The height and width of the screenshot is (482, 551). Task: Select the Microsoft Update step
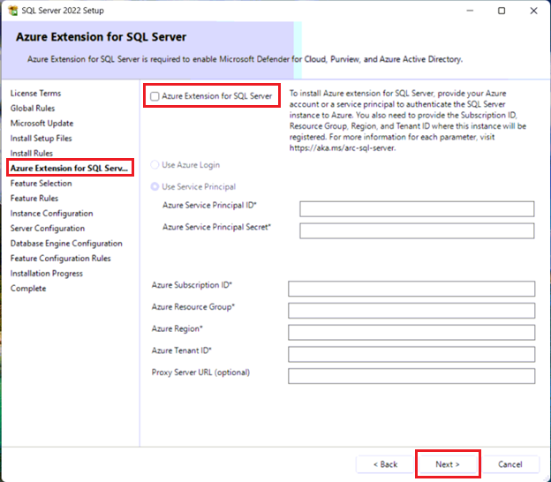click(42, 124)
